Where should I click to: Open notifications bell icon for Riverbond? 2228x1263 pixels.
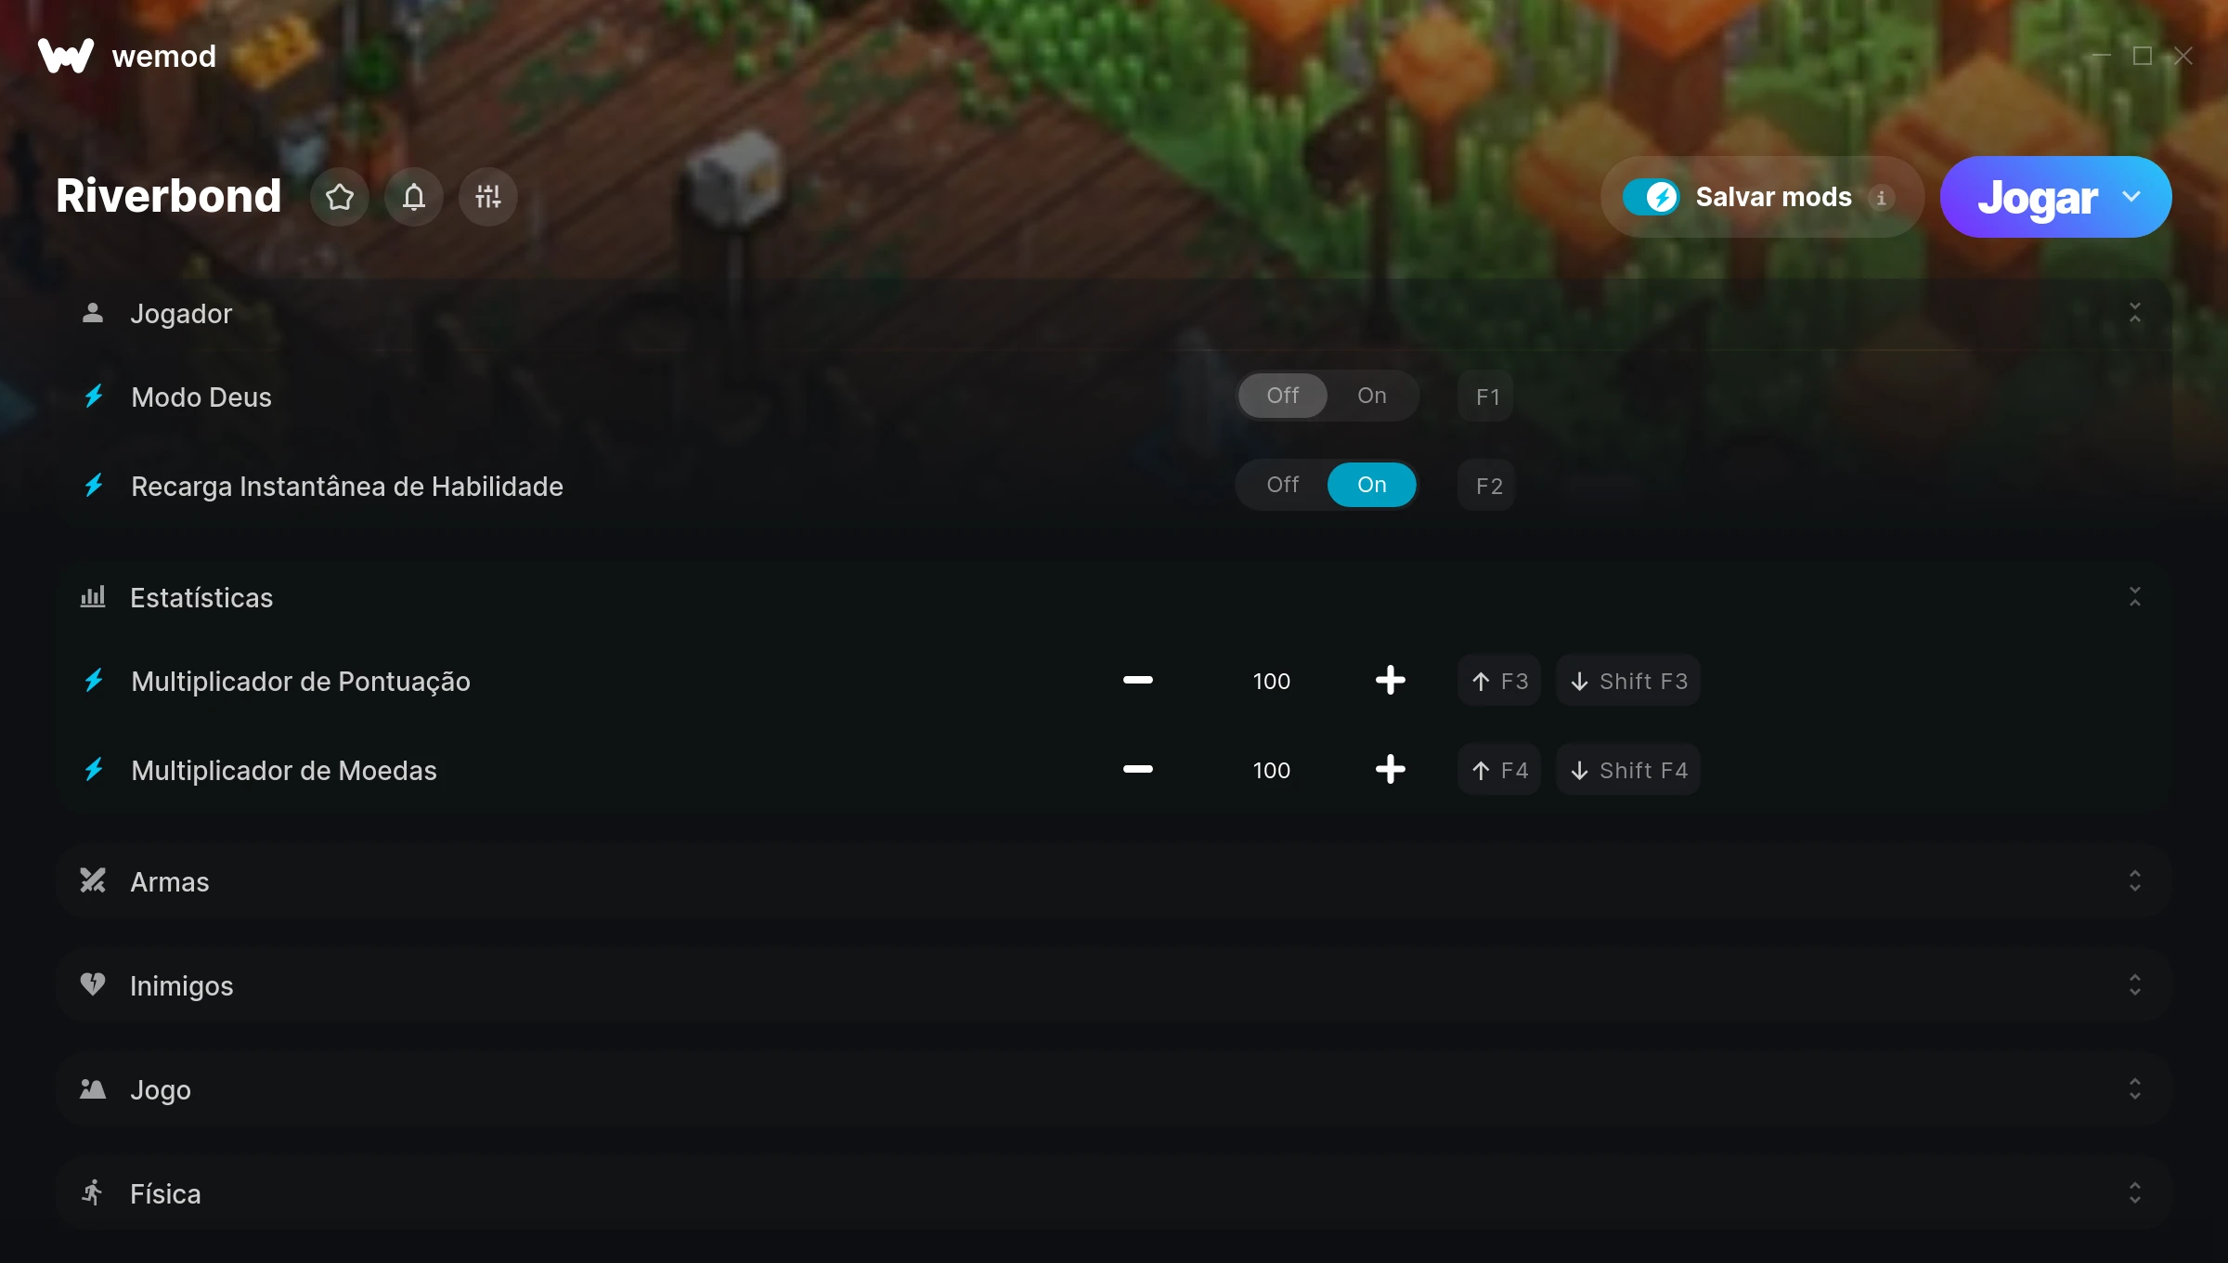[x=414, y=197]
